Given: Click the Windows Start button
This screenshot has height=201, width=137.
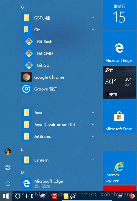Looking at the screenshot, I should (6, 196).
